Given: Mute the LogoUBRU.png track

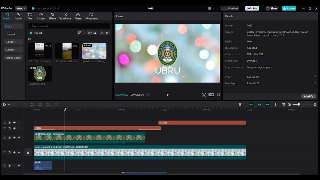Looking at the screenshot, I should click(x=19, y=138).
